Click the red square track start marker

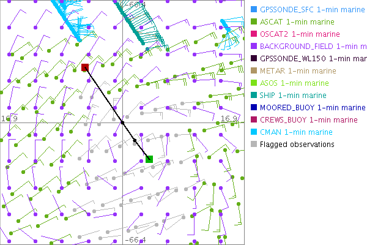[x=85, y=67]
